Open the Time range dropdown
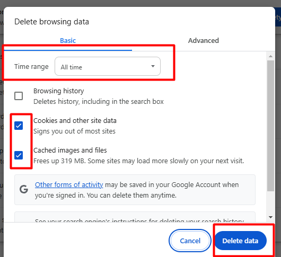The height and width of the screenshot is (257, 281). tap(108, 66)
